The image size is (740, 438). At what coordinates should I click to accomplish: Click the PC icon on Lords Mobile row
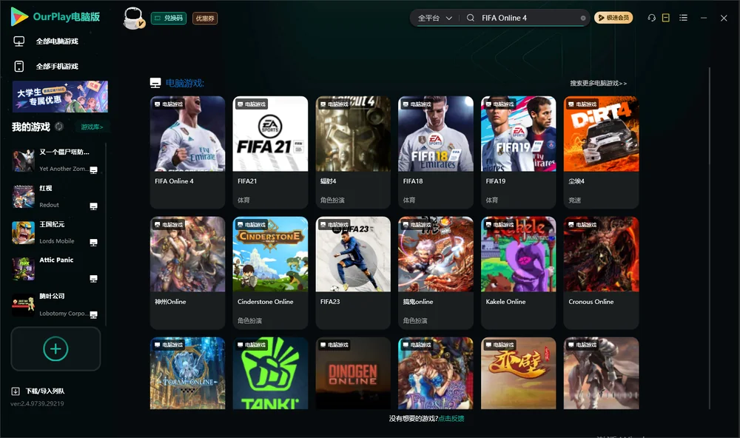point(93,243)
